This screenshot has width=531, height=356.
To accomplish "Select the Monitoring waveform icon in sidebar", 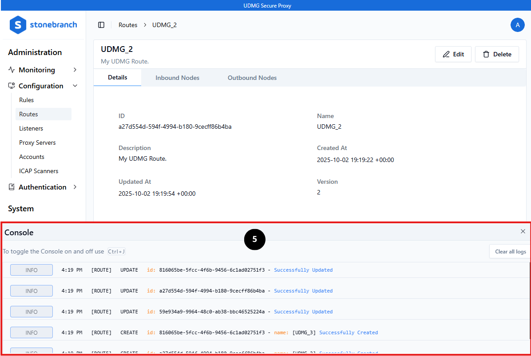I will tap(11, 70).
